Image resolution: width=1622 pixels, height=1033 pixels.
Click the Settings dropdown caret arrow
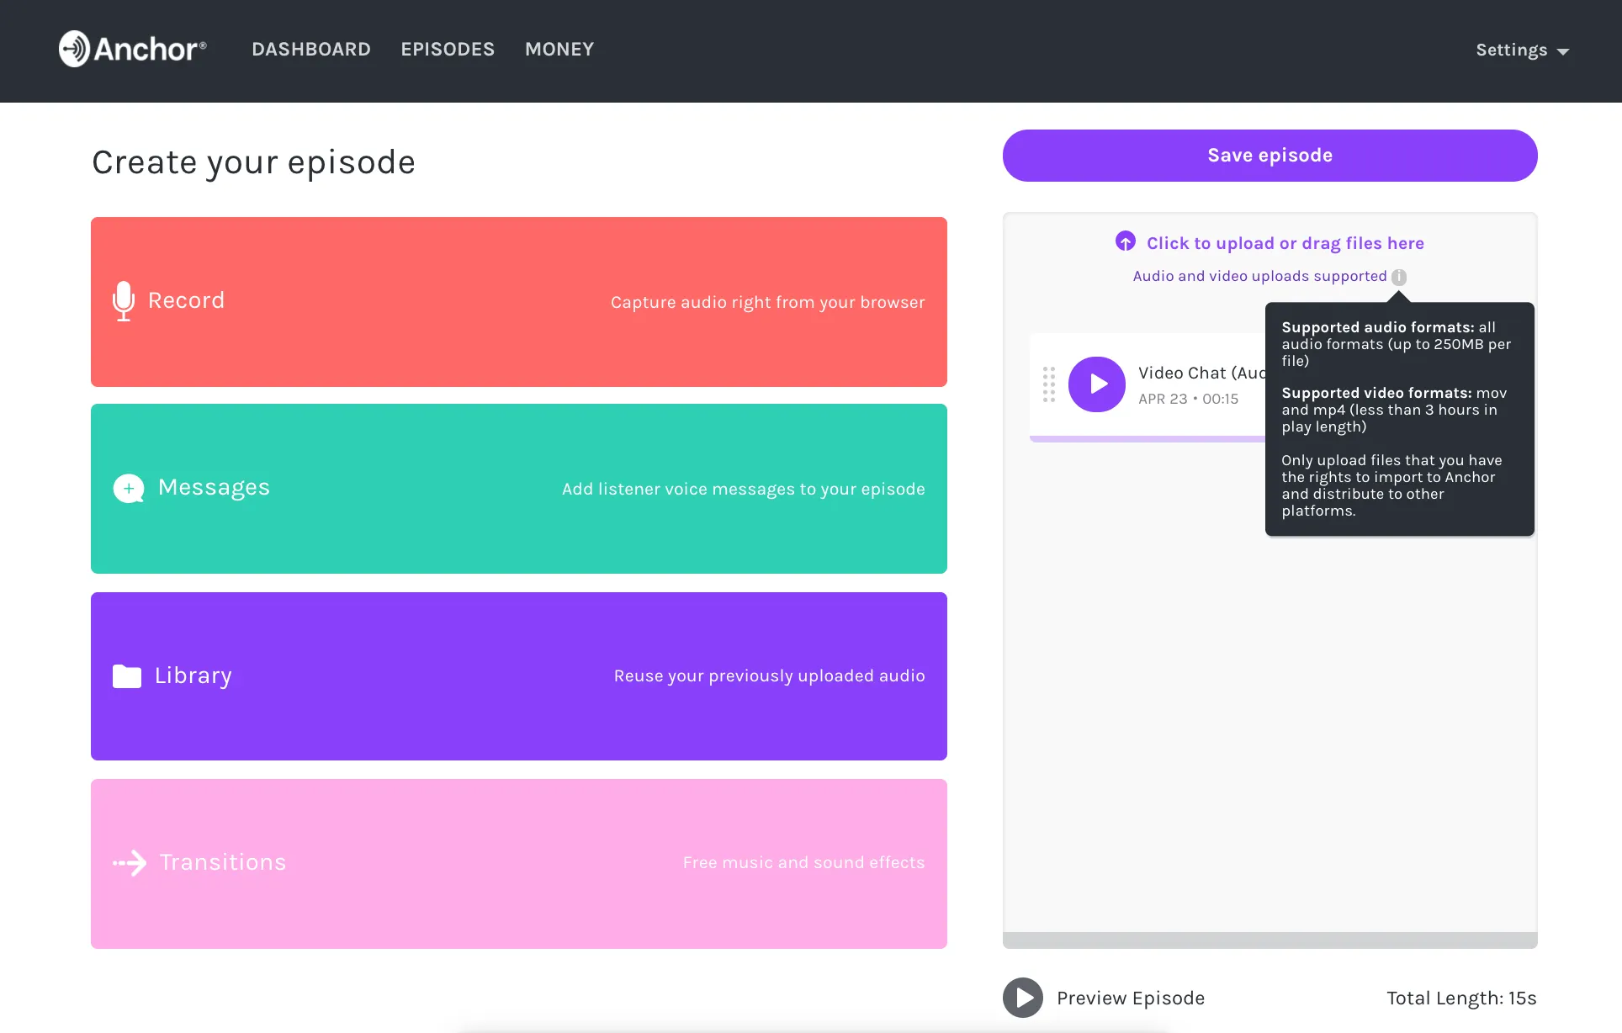click(x=1563, y=52)
